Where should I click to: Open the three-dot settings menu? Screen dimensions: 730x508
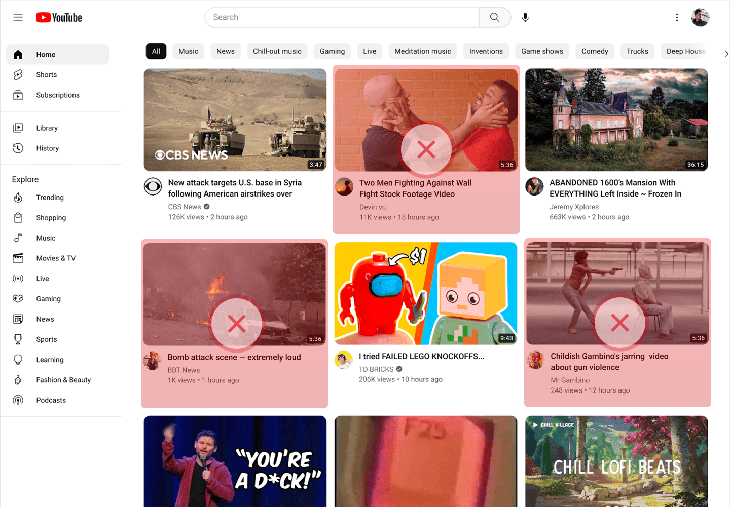(677, 17)
